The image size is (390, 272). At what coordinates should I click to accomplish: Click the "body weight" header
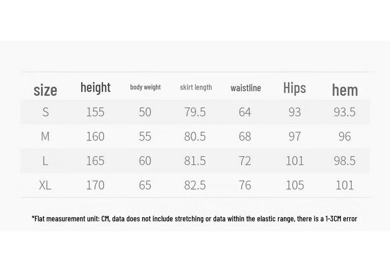145,87
